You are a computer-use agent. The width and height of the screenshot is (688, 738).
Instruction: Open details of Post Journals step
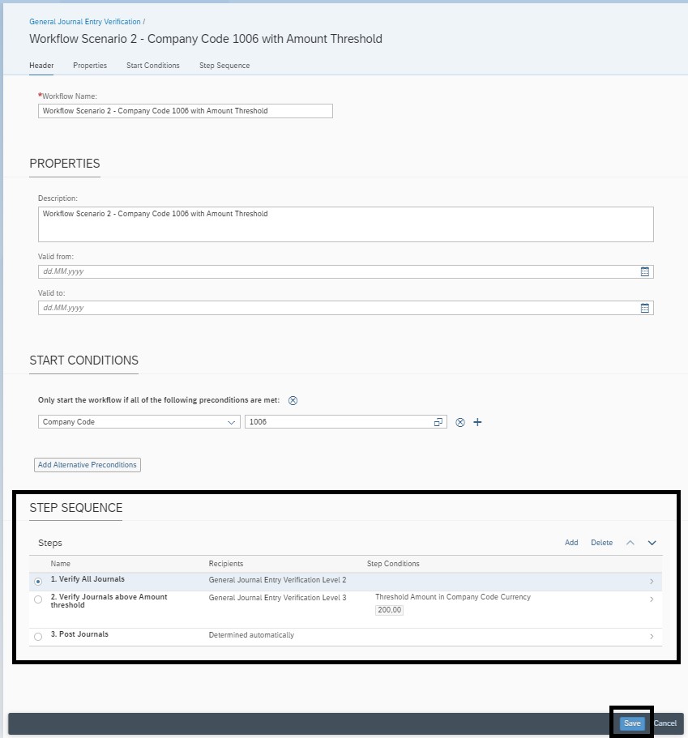click(x=652, y=637)
